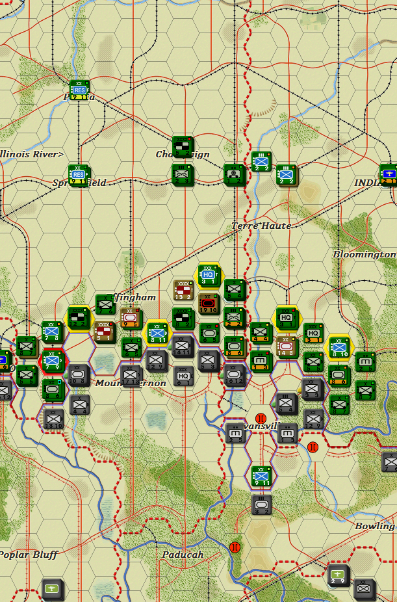Click the Paducah city label
Viewport: 397px width, 602px height.
pos(183,555)
